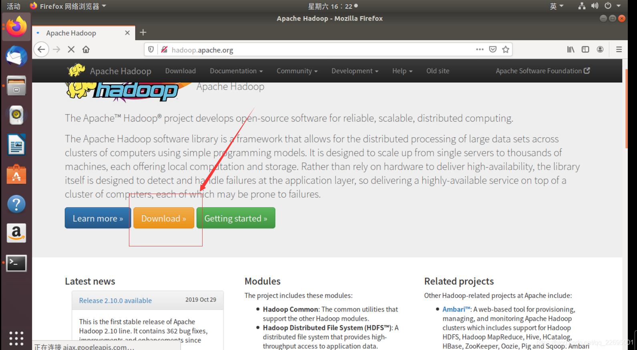Show applications grid in the dock
Viewport: 637px width, 350px height.
coord(16,338)
